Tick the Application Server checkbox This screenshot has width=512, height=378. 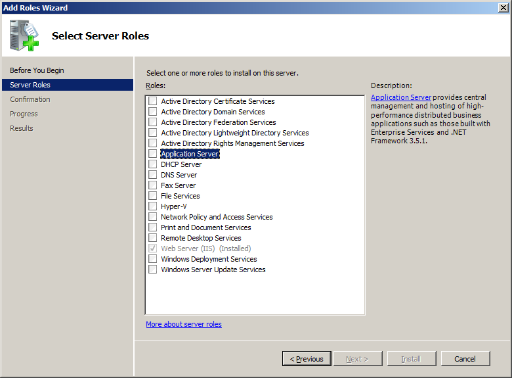152,154
